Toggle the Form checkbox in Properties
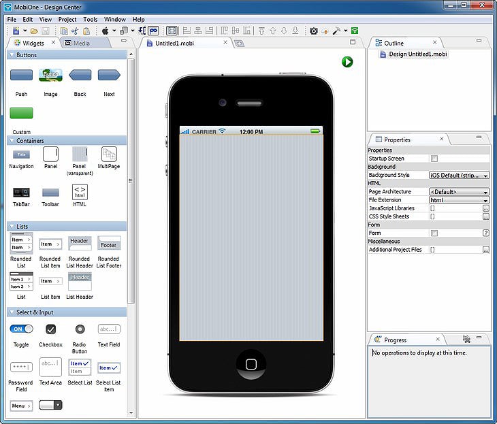The width and height of the screenshot is (497, 424). tap(434, 233)
